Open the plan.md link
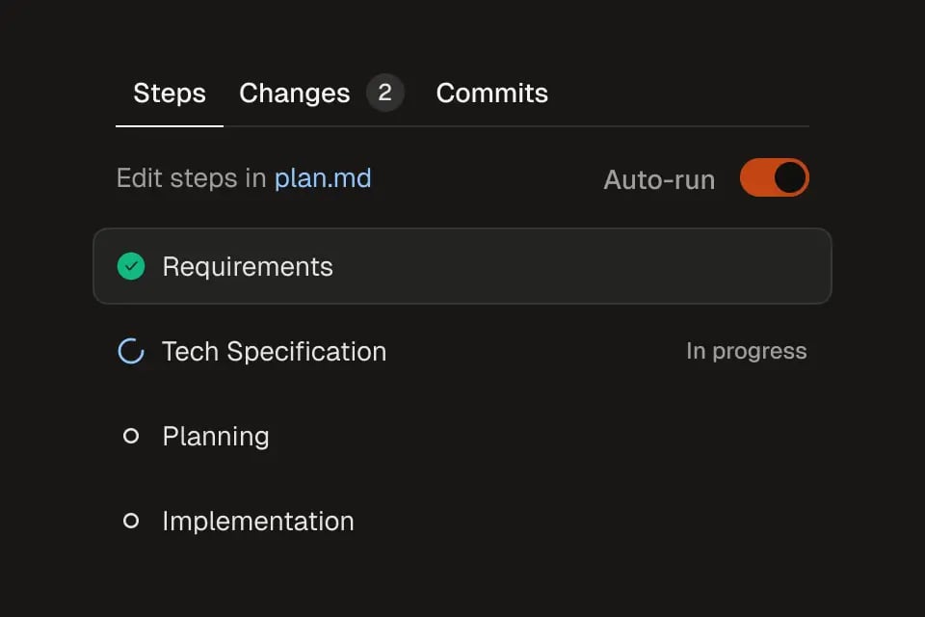The width and height of the screenshot is (925, 617). [323, 178]
